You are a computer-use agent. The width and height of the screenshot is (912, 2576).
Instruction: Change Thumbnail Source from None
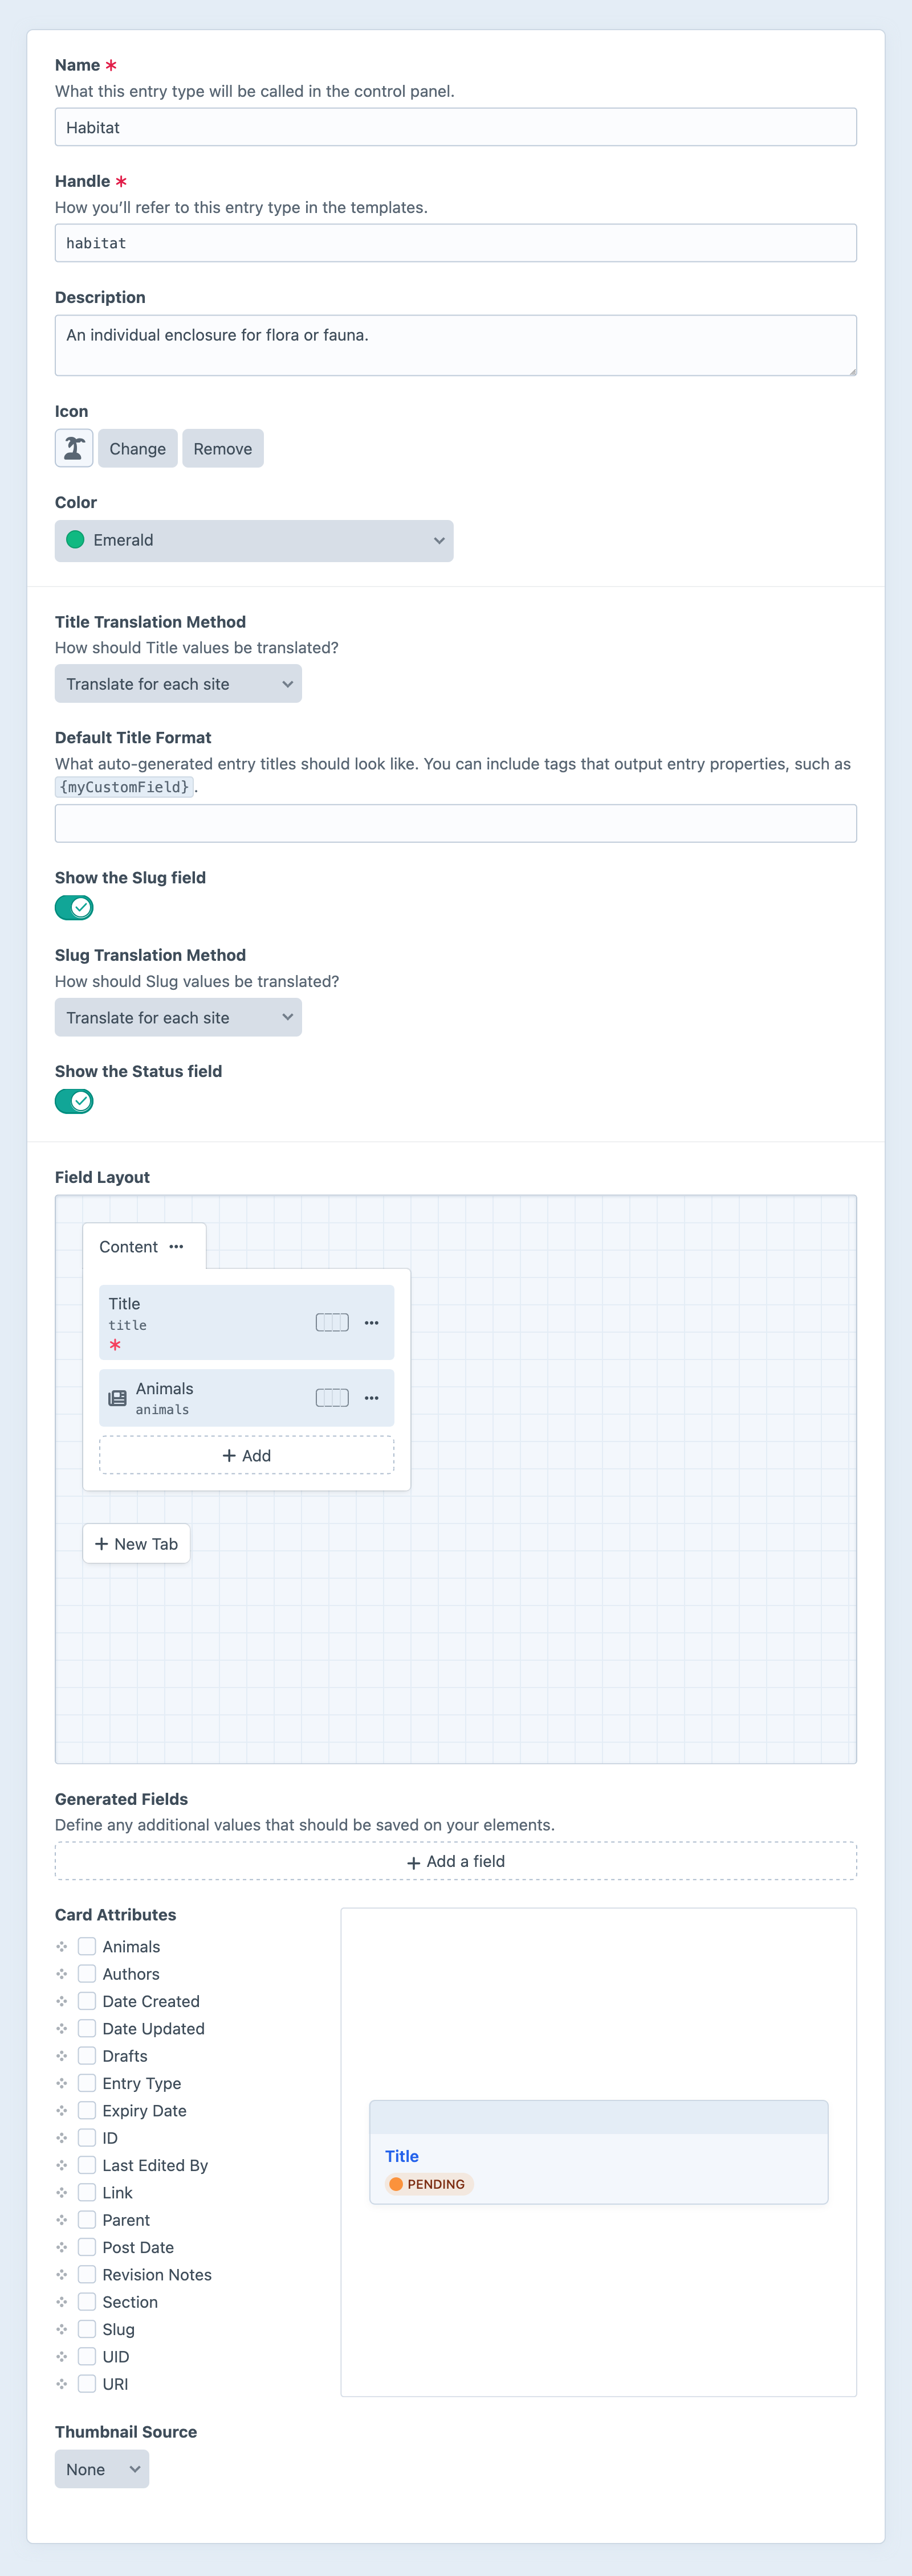(101, 2468)
